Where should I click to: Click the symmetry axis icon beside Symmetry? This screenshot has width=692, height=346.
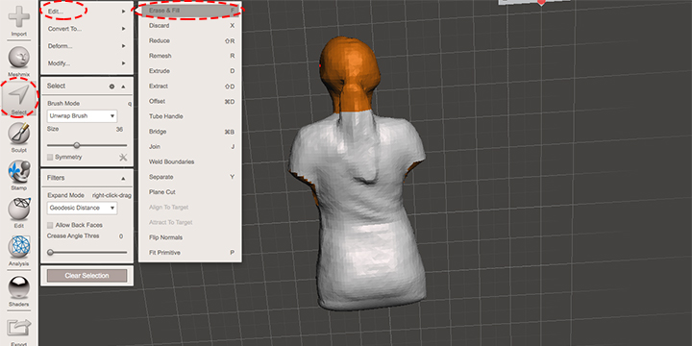123,157
